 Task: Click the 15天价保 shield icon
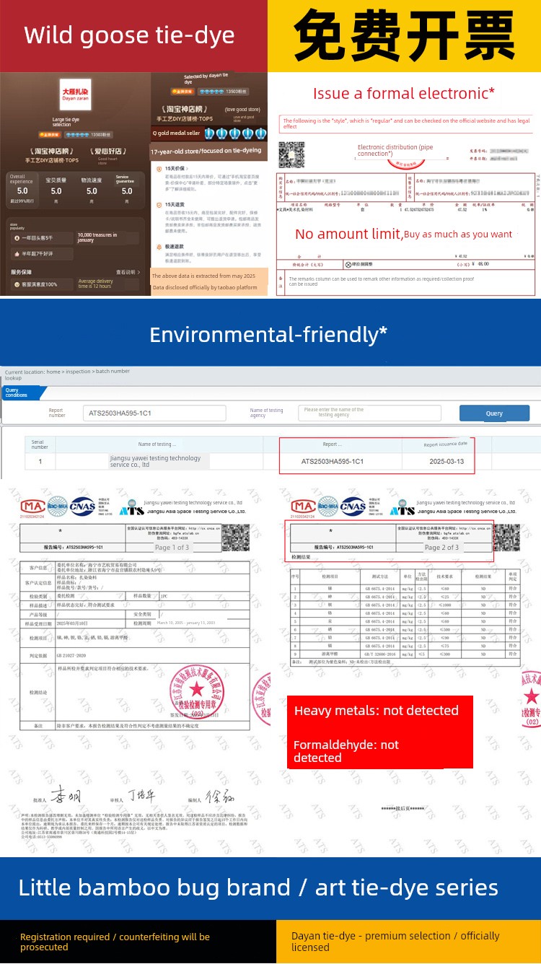click(x=159, y=167)
